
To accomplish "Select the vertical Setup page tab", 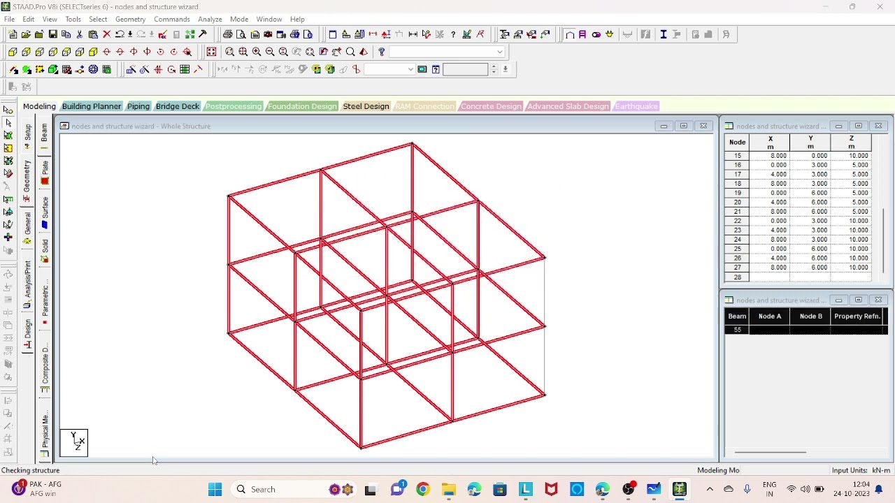I will tap(27, 137).
